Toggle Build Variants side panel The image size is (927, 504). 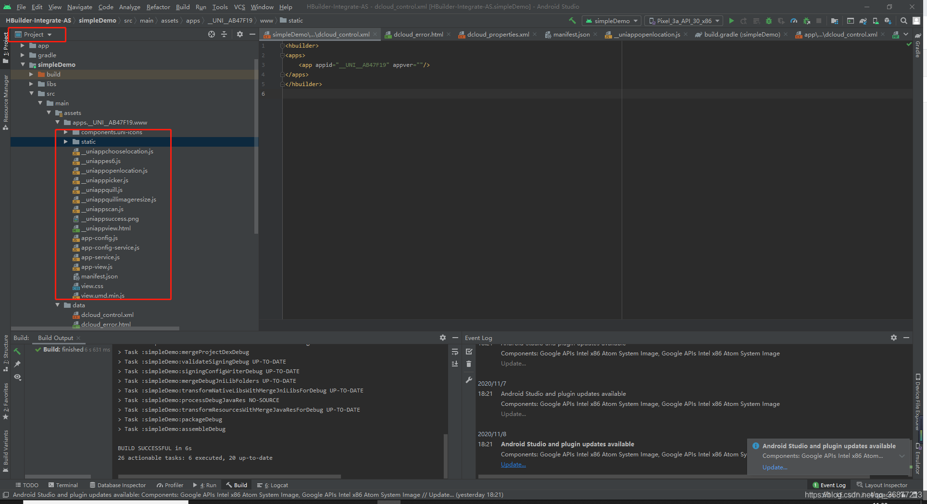6,451
